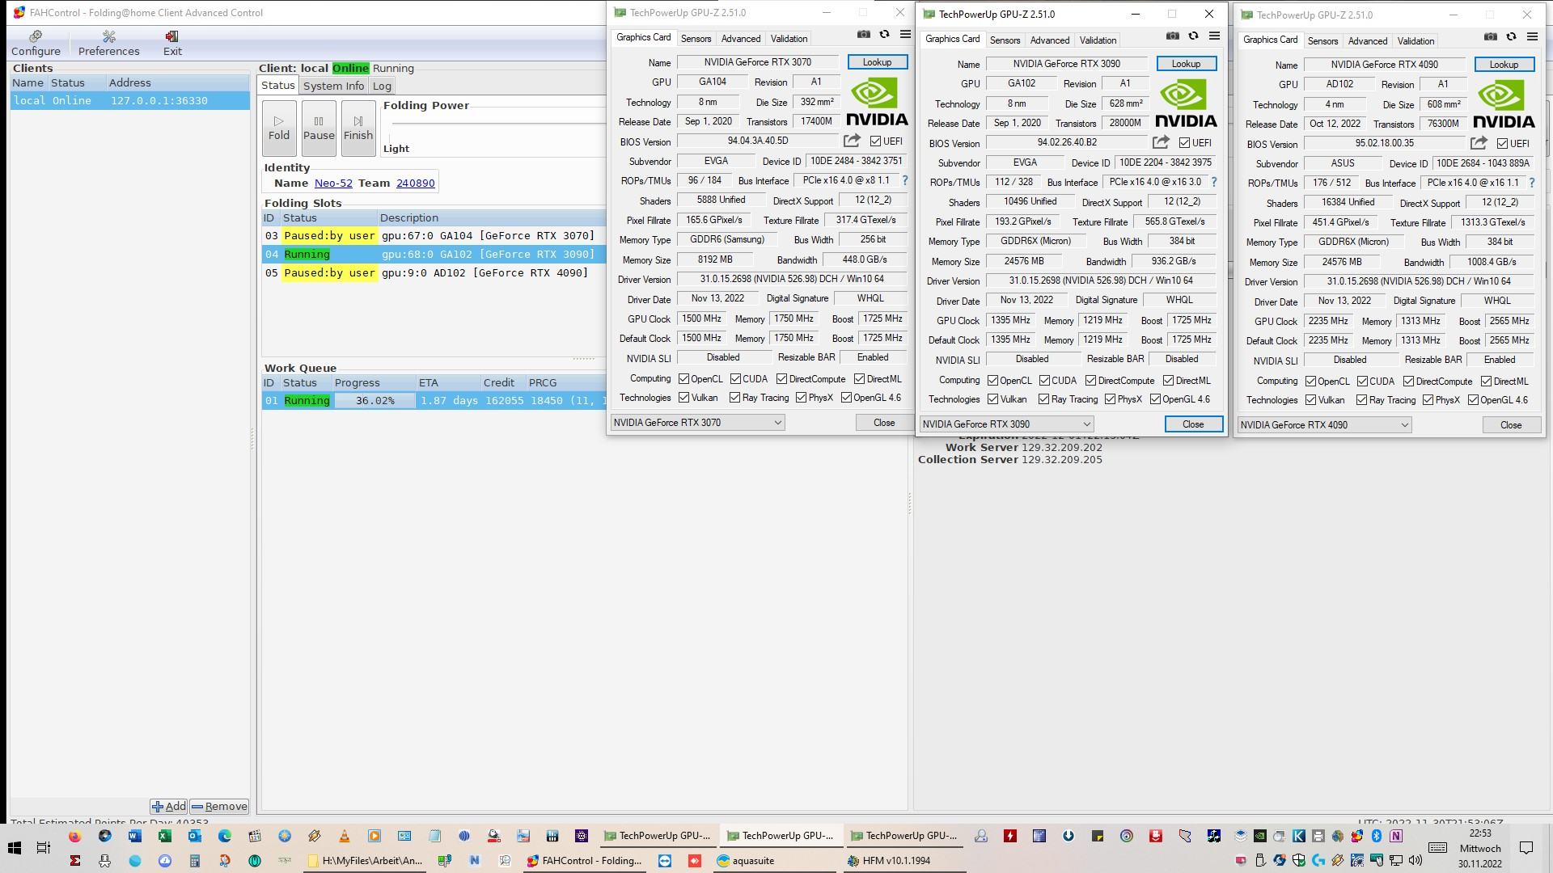Select local client row 127.0.0.1:36330
This screenshot has width=1553, height=873.
click(129, 101)
